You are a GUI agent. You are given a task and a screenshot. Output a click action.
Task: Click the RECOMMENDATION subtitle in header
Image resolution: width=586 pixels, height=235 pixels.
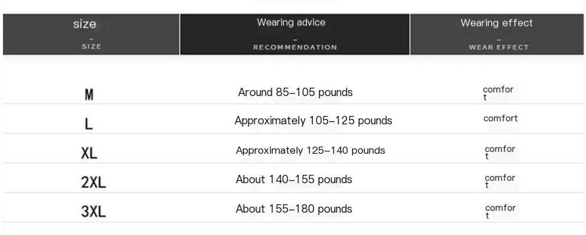295,47
